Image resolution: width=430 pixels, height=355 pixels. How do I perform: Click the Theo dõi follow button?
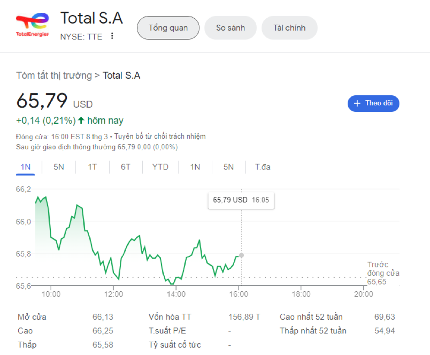[x=373, y=104]
